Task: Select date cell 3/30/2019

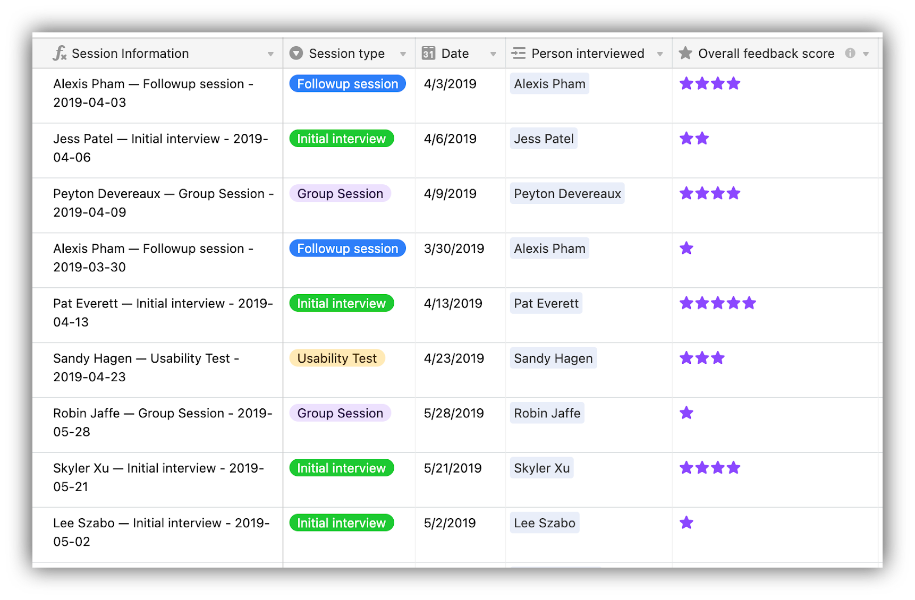Action: [460, 260]
